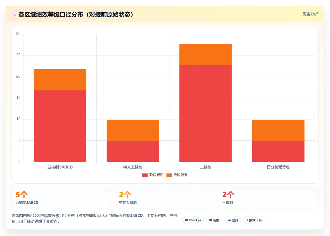
Task: Click the 百分制无等级 x-axis label
Action: point(278,167)
